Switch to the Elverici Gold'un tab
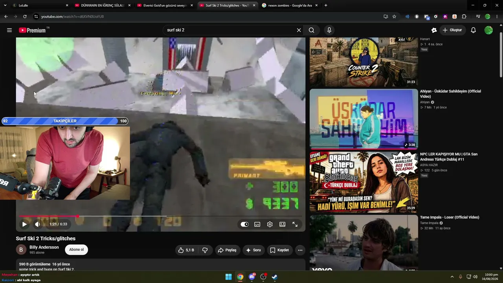The image size is (503, 283). (x=165, y=6)
